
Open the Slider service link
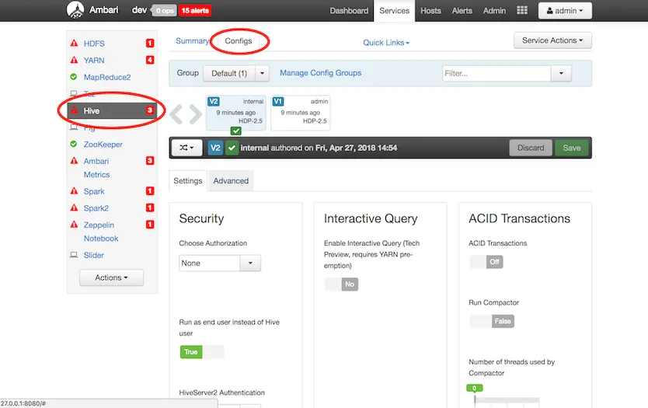[x=94, y=255]
